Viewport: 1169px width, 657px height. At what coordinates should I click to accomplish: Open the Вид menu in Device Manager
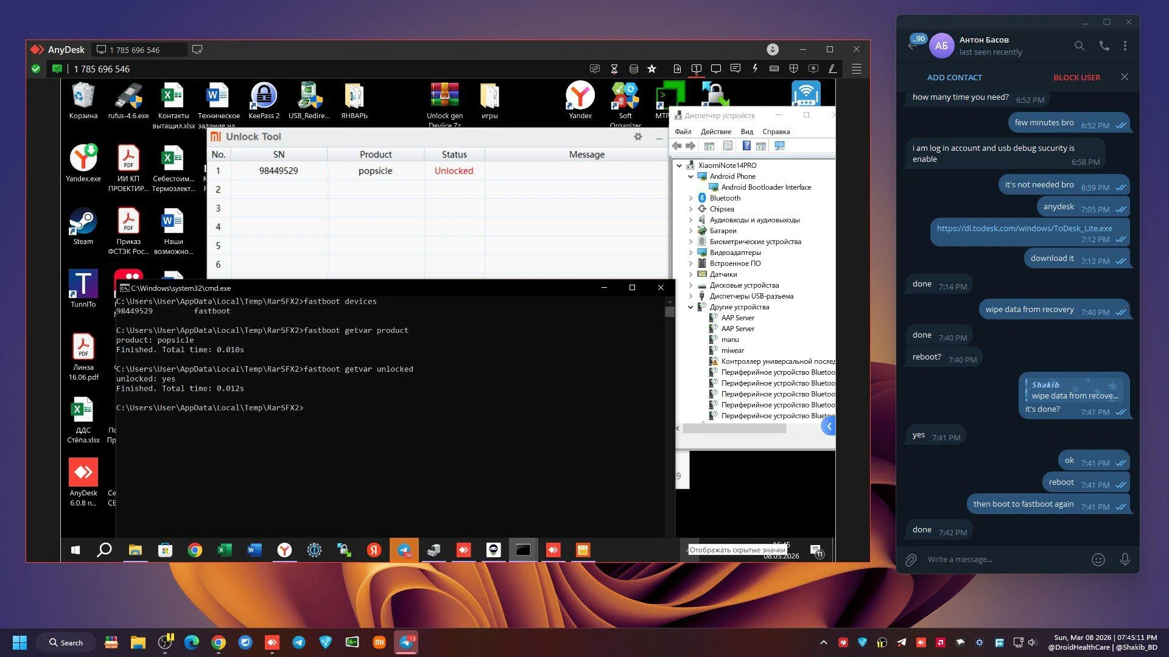pos(747,131)
